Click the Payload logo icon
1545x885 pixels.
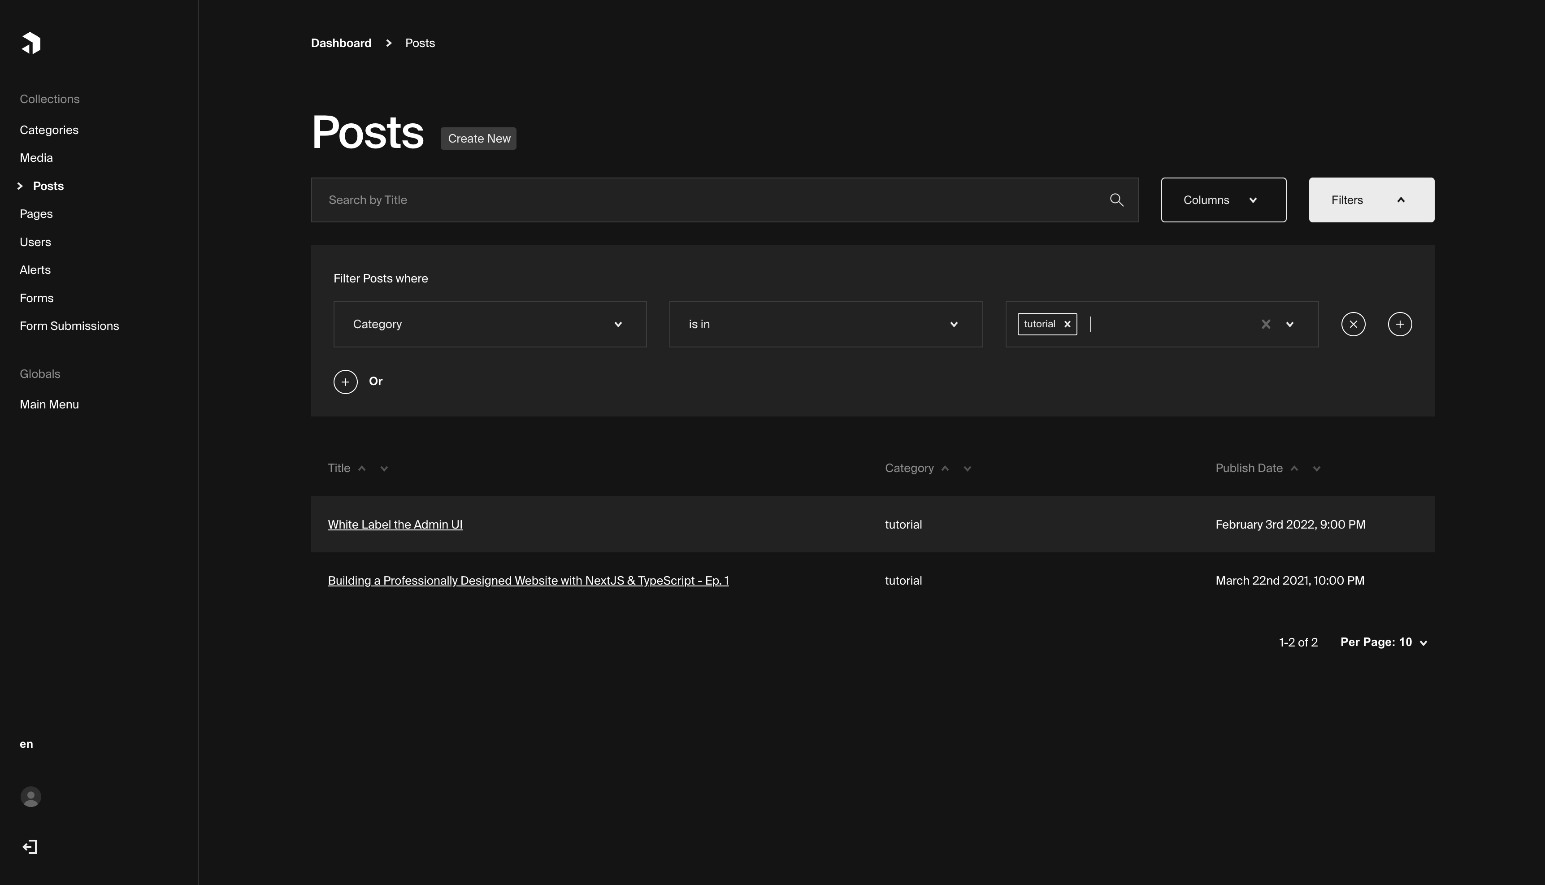[31, 43]
